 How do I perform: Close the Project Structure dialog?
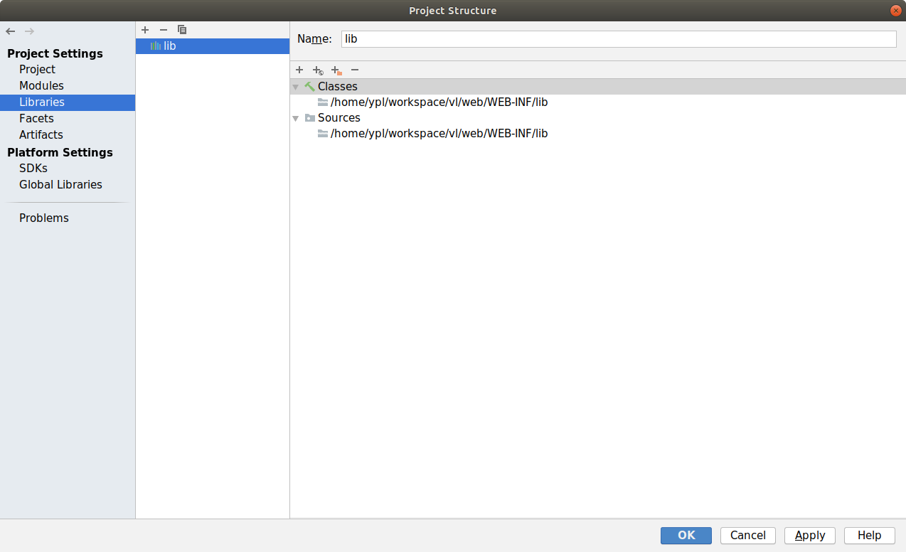pyautogui.click(x=896, y=11)
